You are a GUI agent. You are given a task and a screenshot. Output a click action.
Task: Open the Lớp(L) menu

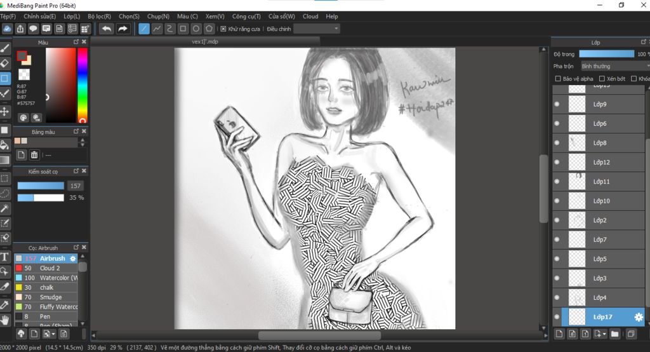tap(72, 16)
